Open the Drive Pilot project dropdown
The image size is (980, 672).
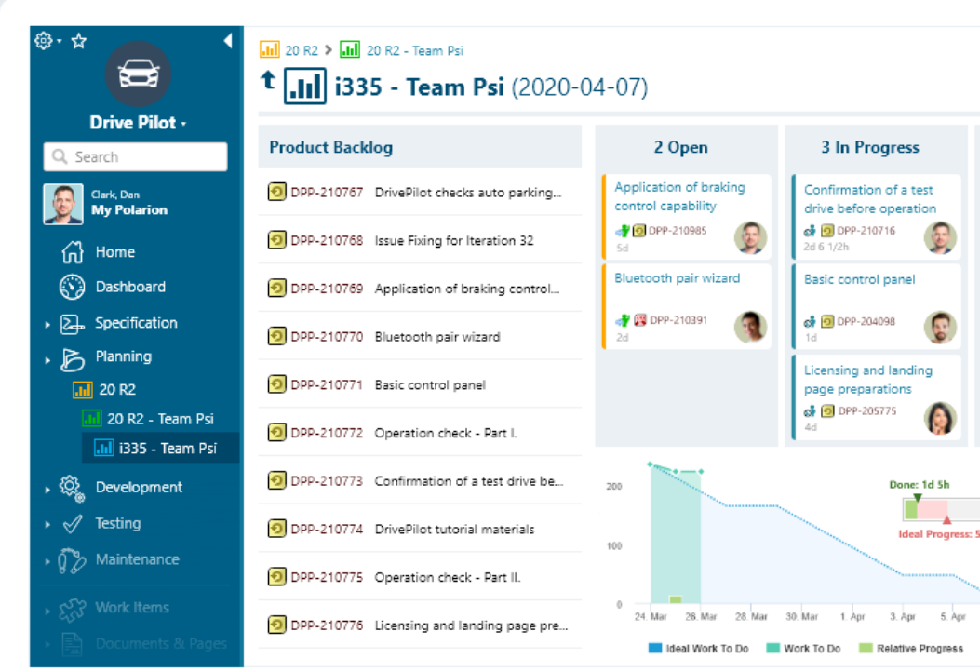[x=138, y=123]
